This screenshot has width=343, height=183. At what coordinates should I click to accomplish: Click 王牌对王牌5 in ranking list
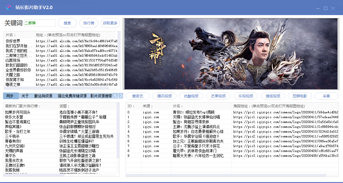(15, 165)
